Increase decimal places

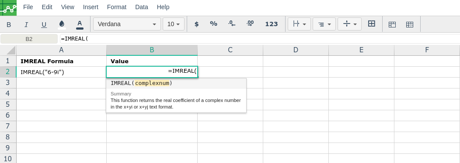250,24
